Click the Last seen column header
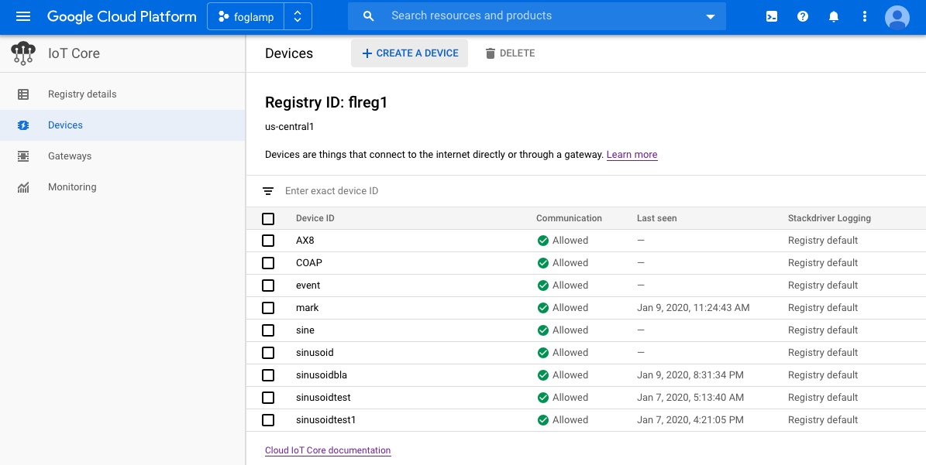926x465 pixels. coord(656,218)
